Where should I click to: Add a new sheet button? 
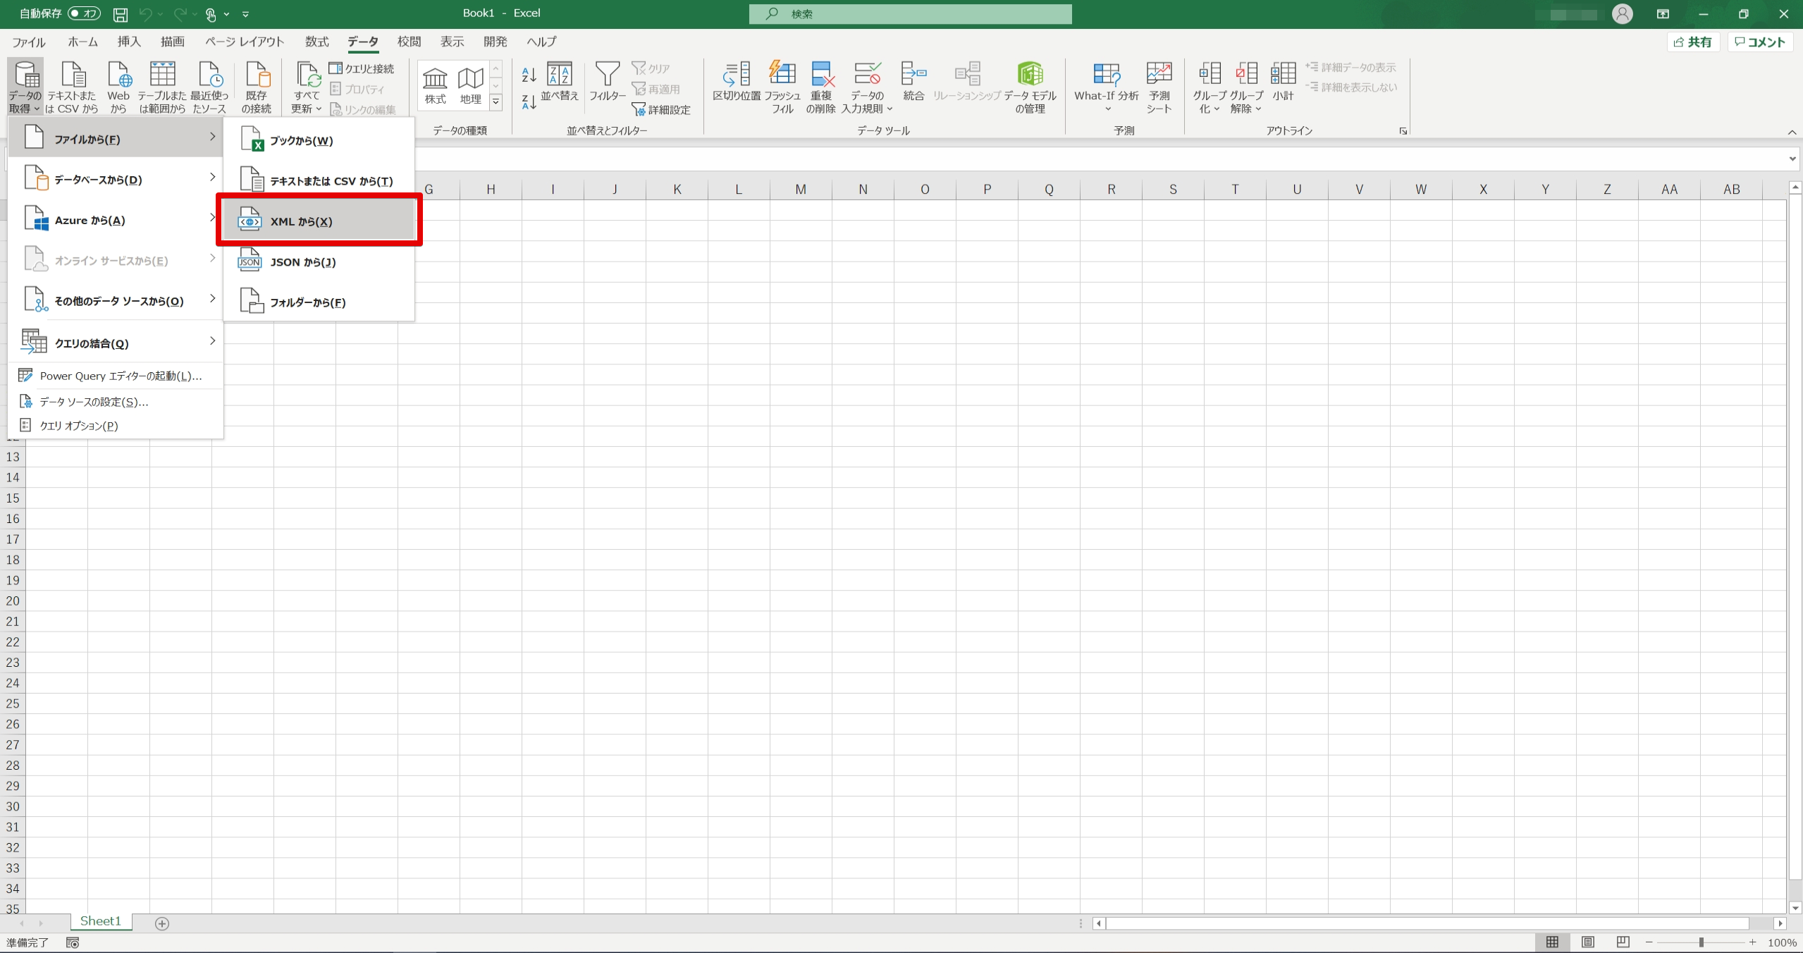pos(162,923)
